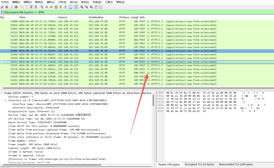Close the current capture file
The image size is (274, 168).
[x=31, y=7]
